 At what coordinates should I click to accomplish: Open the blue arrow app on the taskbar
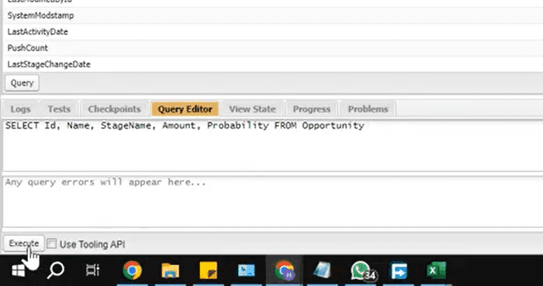pos(399,270)
